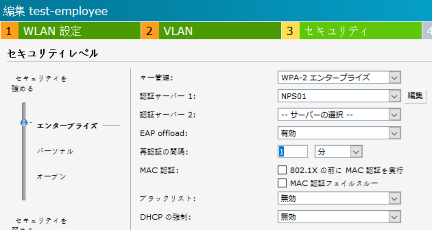Open the ブラックリスト dropdown
The image size is (432, 230).
click(x=339, y=198)
